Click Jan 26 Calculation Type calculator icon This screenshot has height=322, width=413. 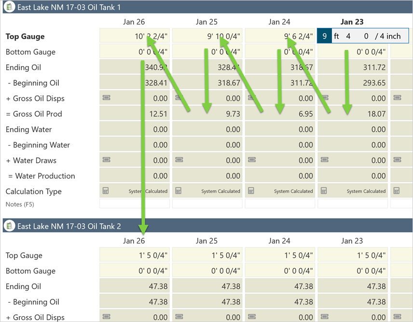[x=106, y=191]
